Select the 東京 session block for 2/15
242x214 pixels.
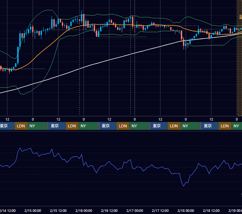[x=57, y=126]
